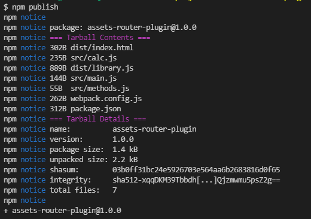Viewport: 311px width, 219px height.
Task: Click the sha512 integrity value
Action: click(196, 180)
